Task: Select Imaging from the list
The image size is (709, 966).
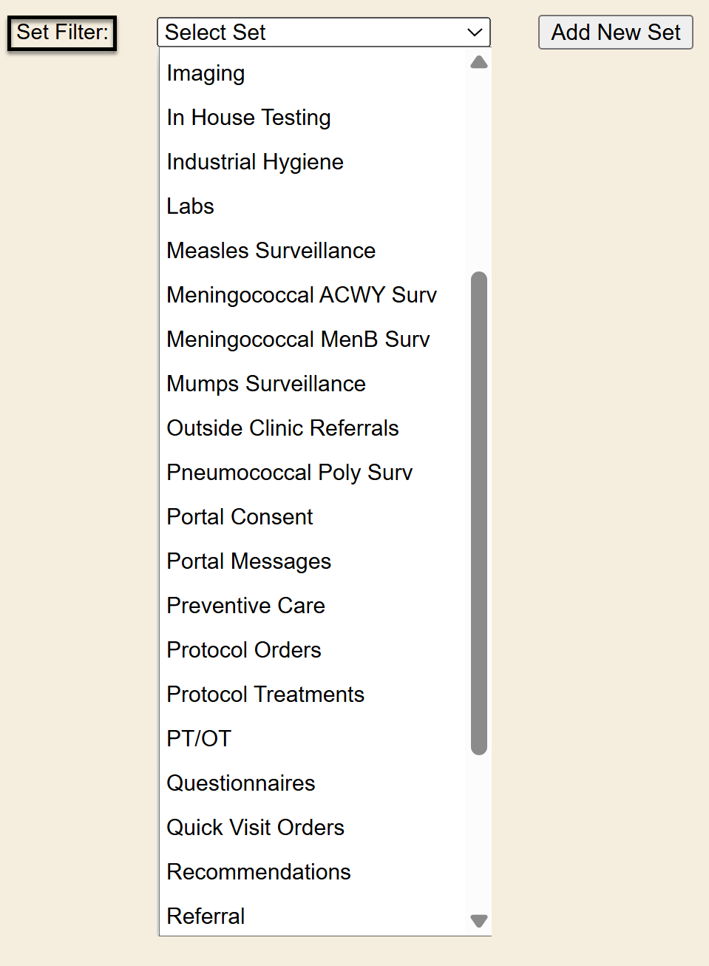Action: click(x=206, y=73)
